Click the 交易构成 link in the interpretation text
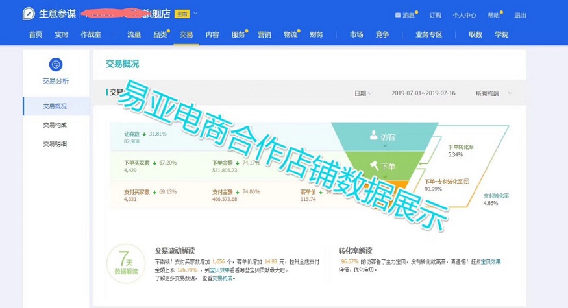This screenshot has width=568, height=308. [223, 278]
